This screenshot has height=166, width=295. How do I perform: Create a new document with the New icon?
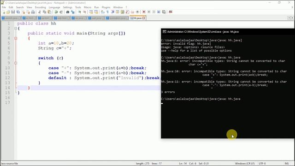click(3, 12)
